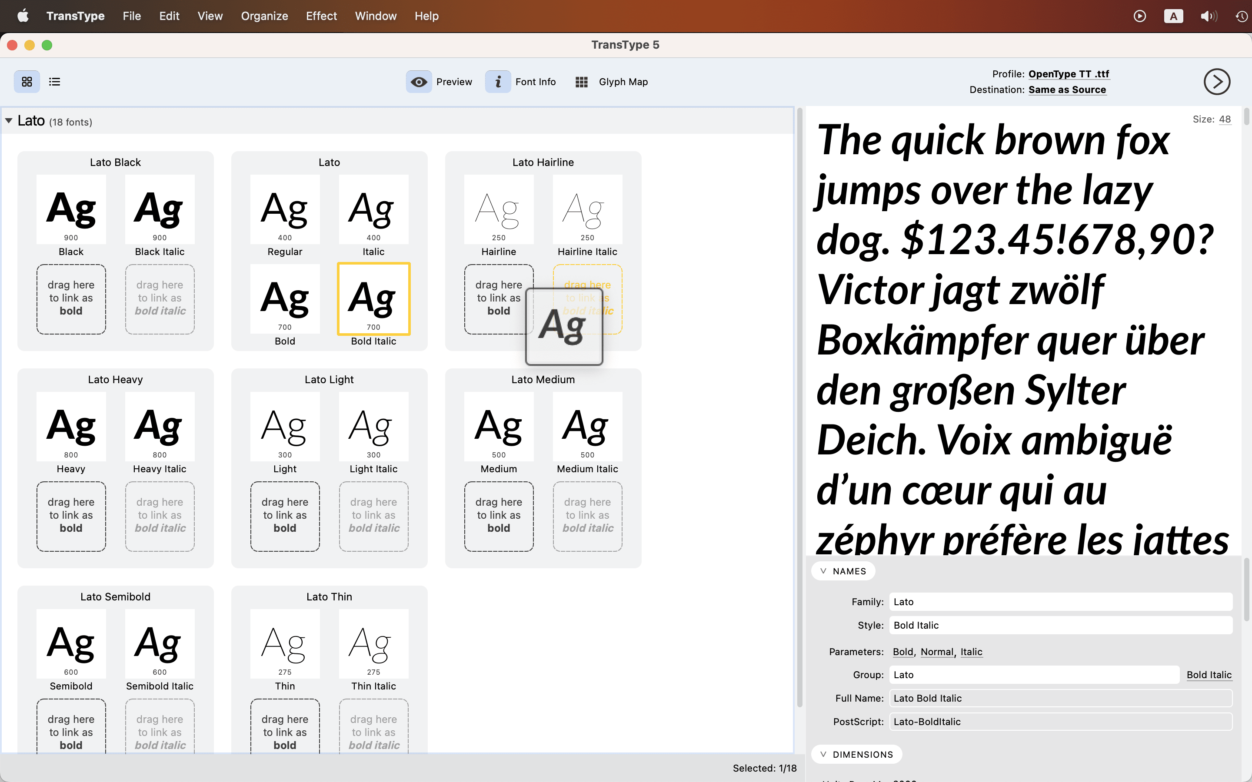Open the Effect menu
Image resolution: width=1252 pixels, height=782 pixels.
click(321, 16)
